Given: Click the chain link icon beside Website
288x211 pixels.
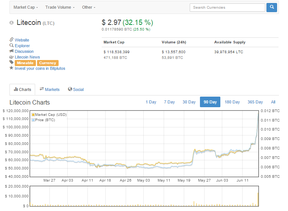Looking at the screenshot, I should (x=12, y=40).
